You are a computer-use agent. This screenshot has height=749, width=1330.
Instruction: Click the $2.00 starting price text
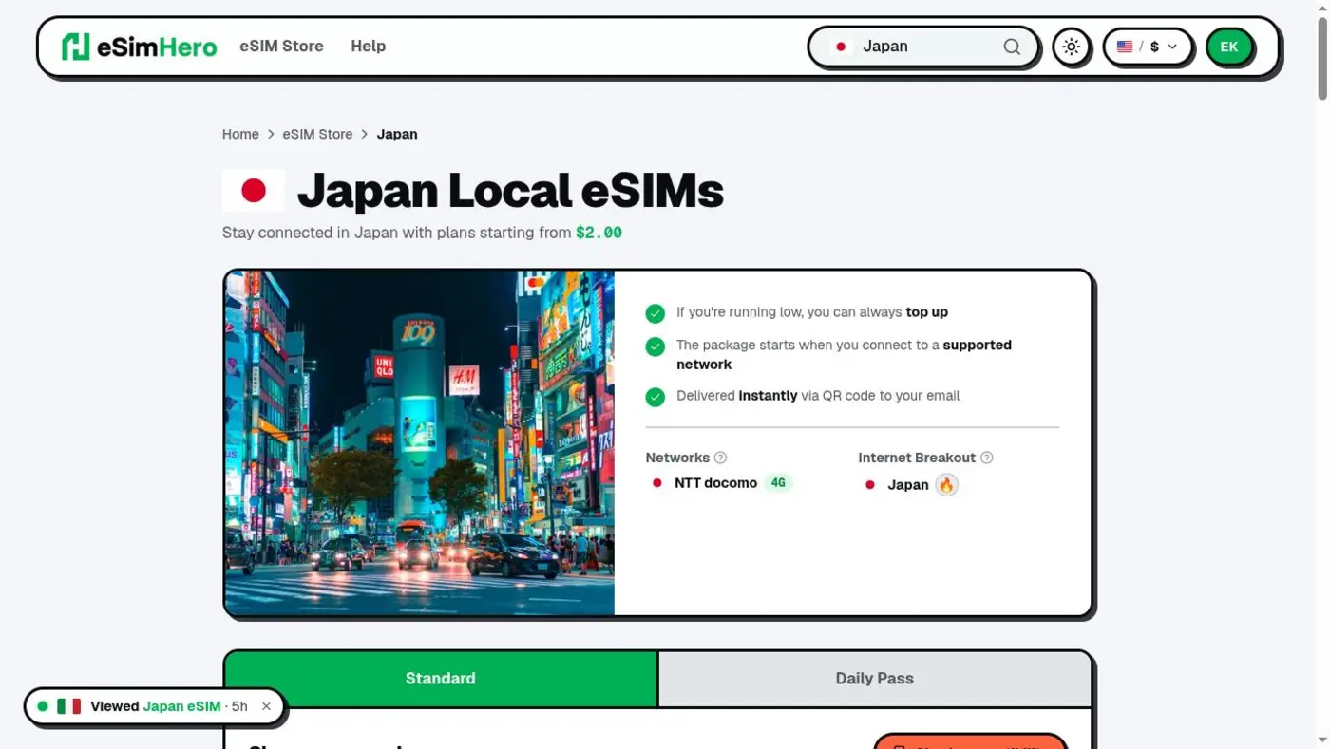pyautogui.click(x=598, y=233)
